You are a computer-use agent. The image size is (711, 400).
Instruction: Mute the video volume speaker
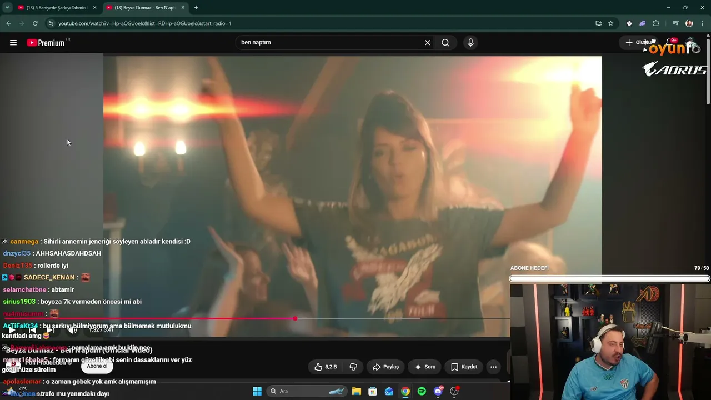pyautogui.click(x=72, y=330)
